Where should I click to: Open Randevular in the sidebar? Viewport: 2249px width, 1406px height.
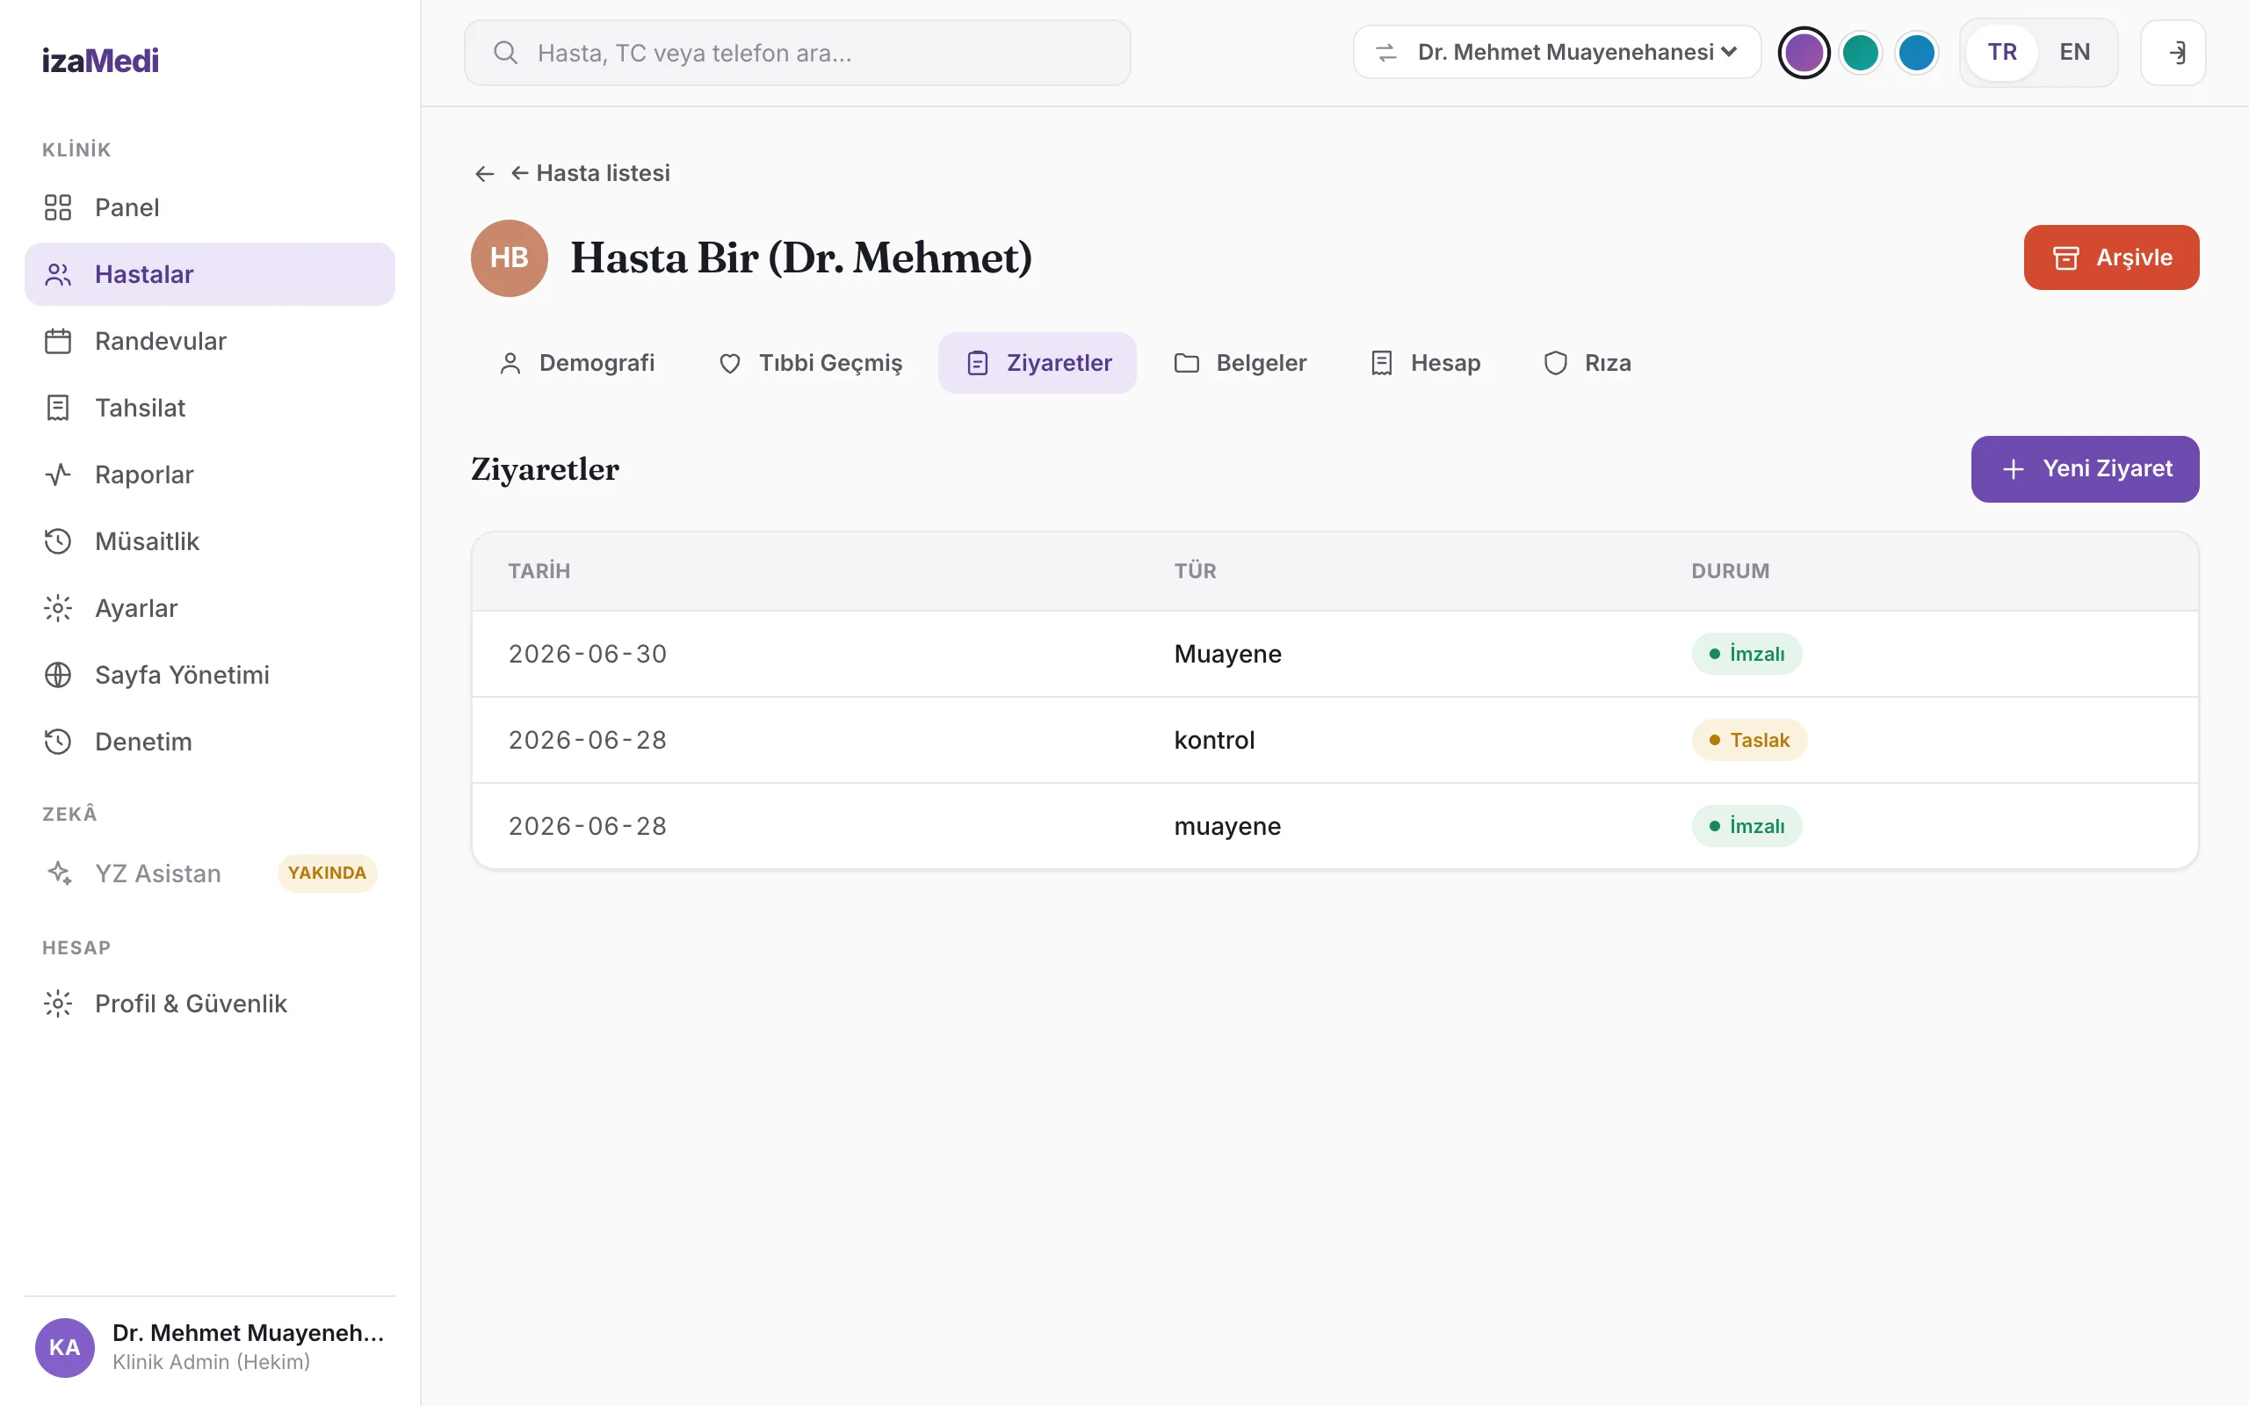pyautogui.click(x=210, y=341)
